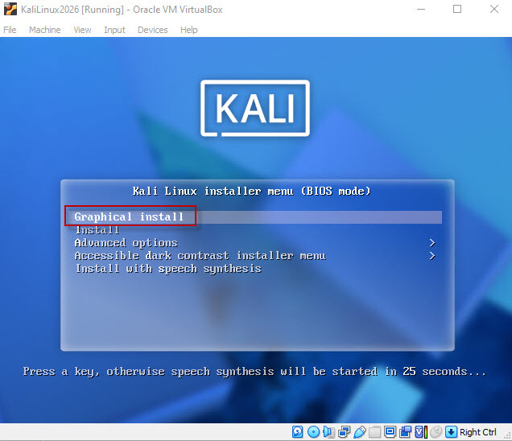
Task: Click the speech synthesis countdown message
Action: point(254,372)
